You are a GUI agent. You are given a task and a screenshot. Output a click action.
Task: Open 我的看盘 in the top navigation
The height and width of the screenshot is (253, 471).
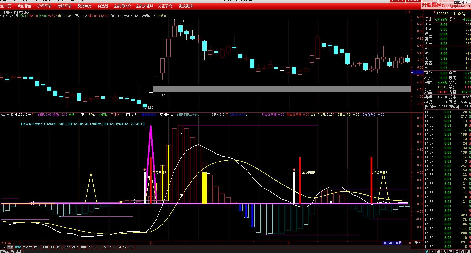click(24, 6)
